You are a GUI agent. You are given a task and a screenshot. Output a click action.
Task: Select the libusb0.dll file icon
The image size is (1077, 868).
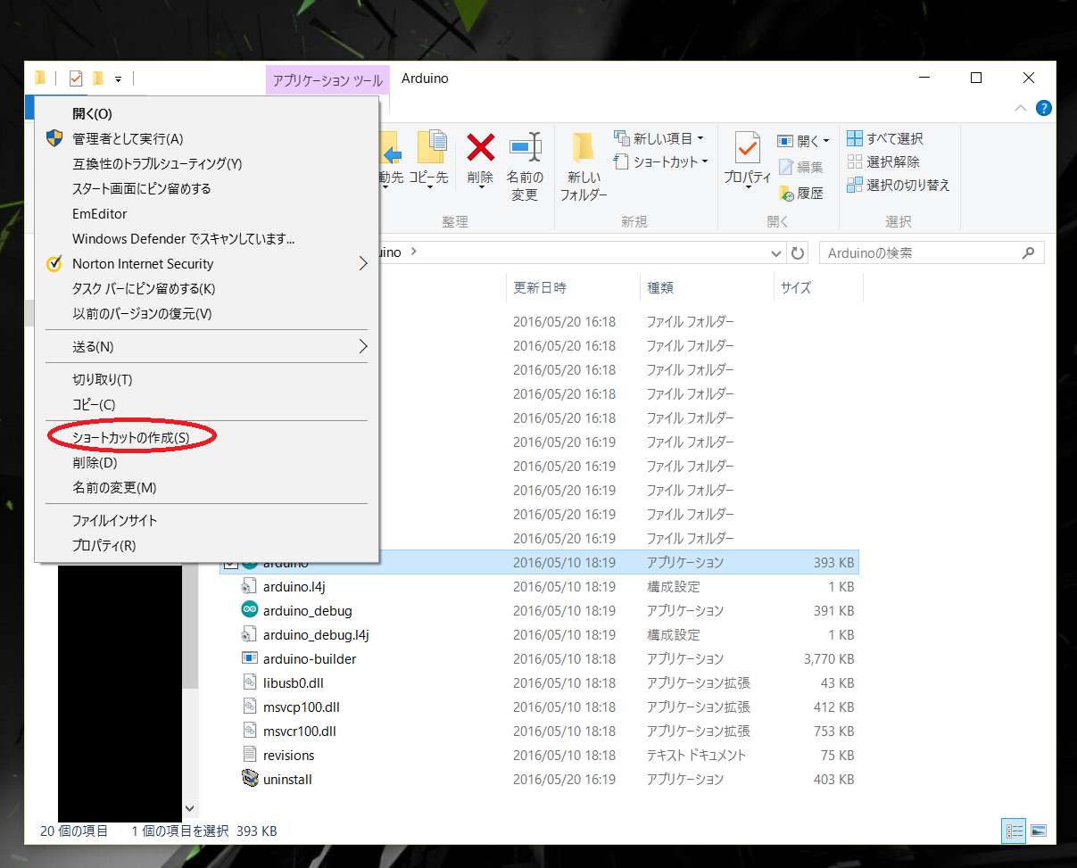tap(250, 682)
